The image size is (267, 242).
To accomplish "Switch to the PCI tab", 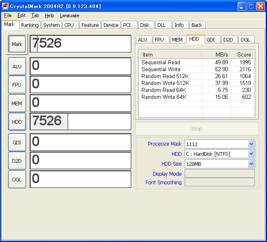I will pos(129,25).
